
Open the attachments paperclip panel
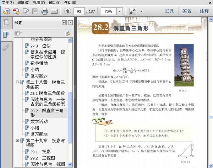pyautogui.click(x=6, y=47)
